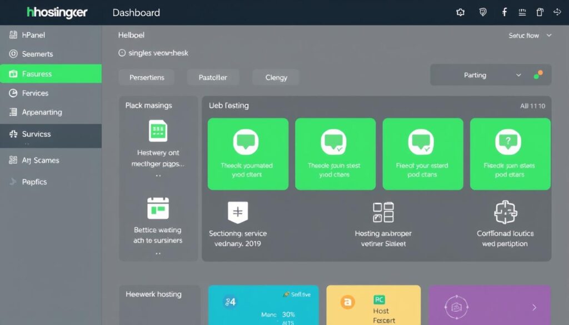
Task: Select the Corfionad loutics puzzle icon
Action: point(505,212)
